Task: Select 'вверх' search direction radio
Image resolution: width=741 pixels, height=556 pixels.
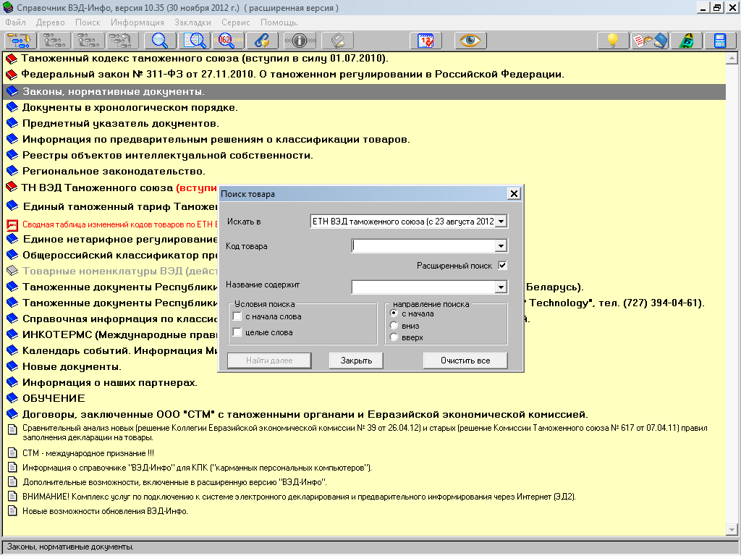Action: (394, 337)
